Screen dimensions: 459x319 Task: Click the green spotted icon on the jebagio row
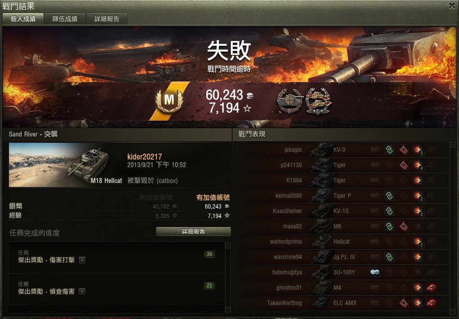pyautogui.click(x=389, y=150)
